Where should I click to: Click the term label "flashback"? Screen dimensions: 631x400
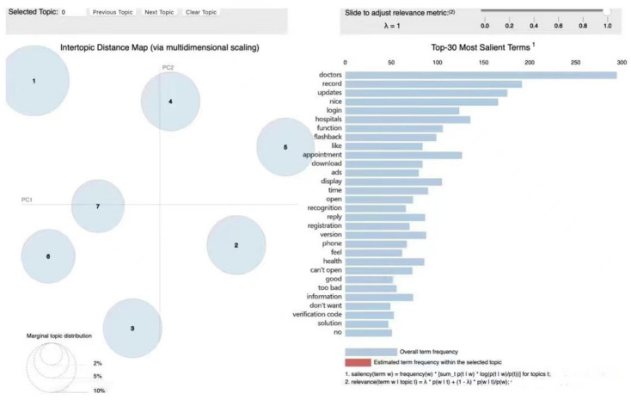click(x=328, y=137)
